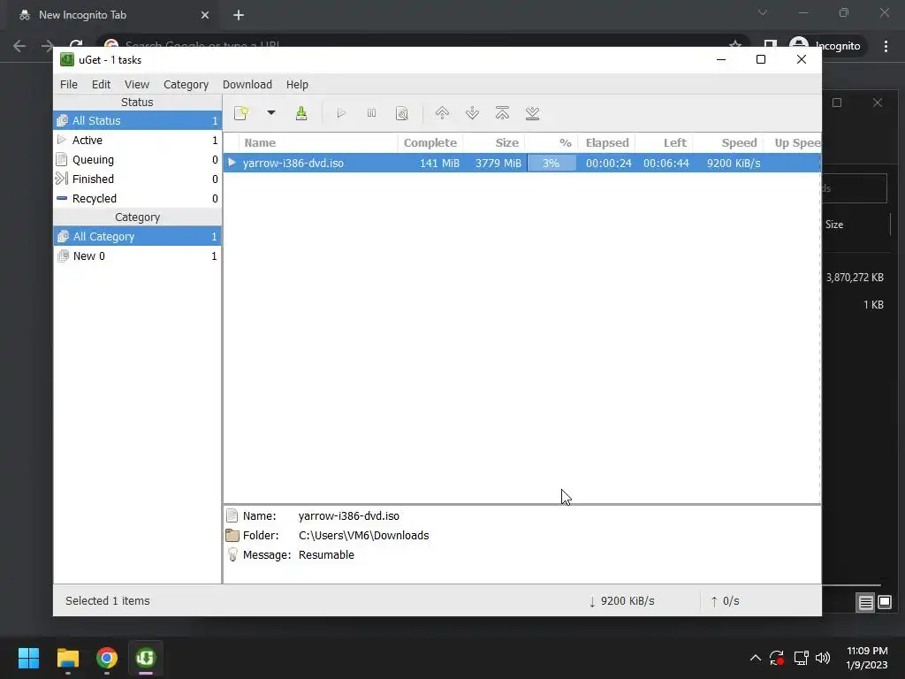The width and height of the screenshot is (905, 679).
Task: Open the Download menu
Action: (247, 84)
